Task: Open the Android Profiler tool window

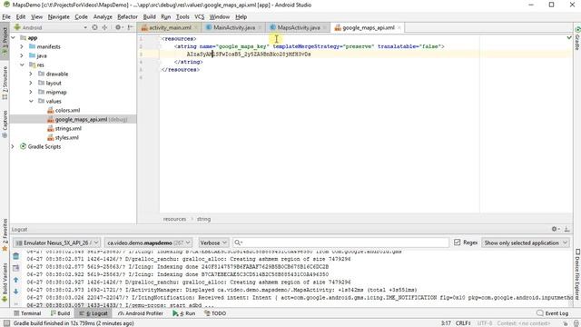Action: [x=140, y=313]
